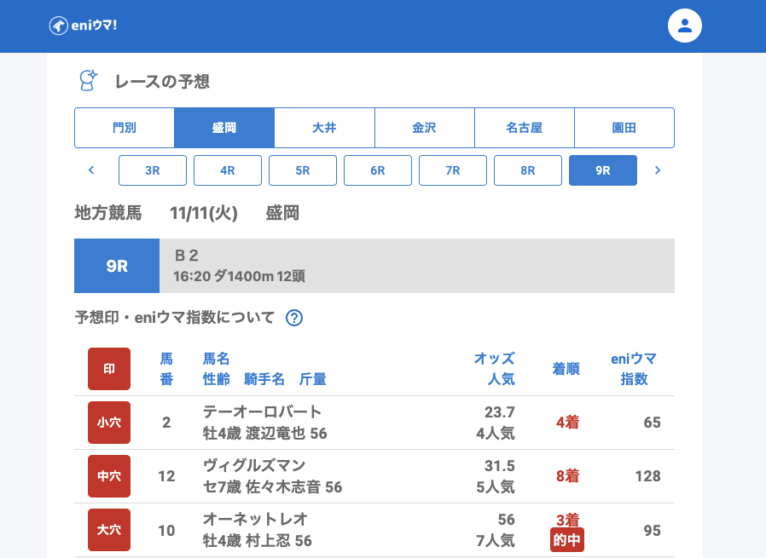Screen dimensions: 766x558
Task: Switch to race 8R
Action: 528,170
